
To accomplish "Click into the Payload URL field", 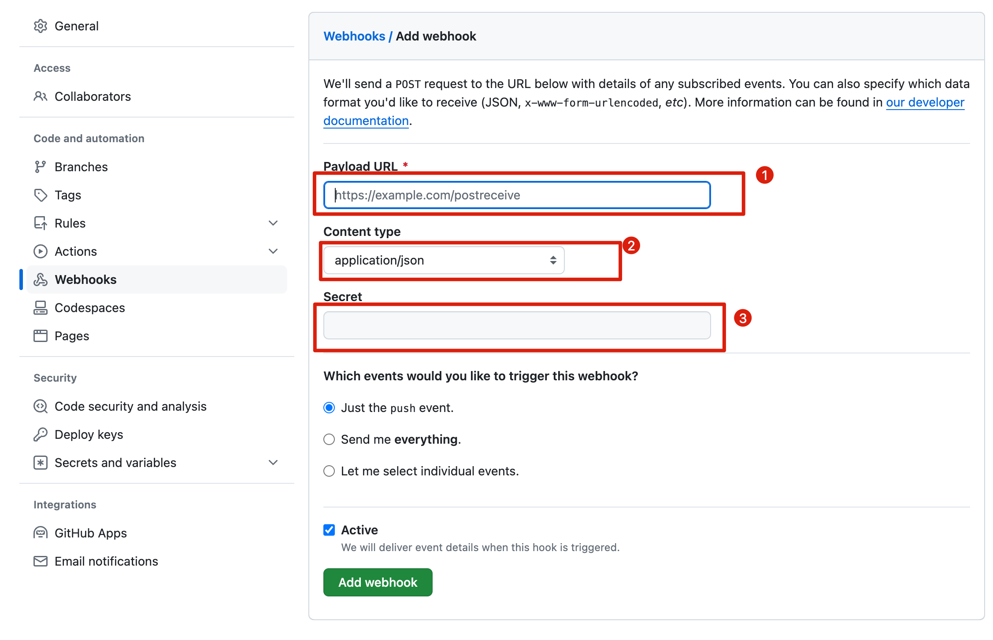I will click(x=517, y=195).
